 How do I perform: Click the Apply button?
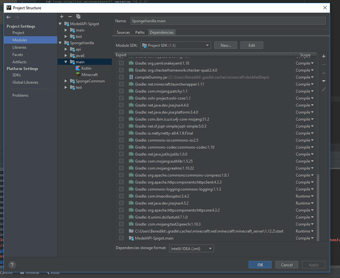(x=313, y=265)
